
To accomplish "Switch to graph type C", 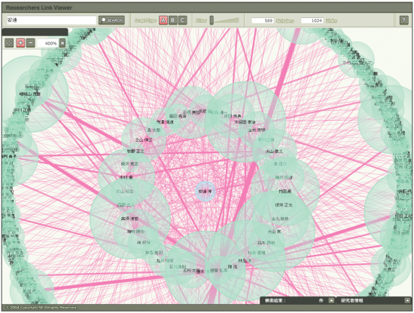I will click(x=182, y=20).
